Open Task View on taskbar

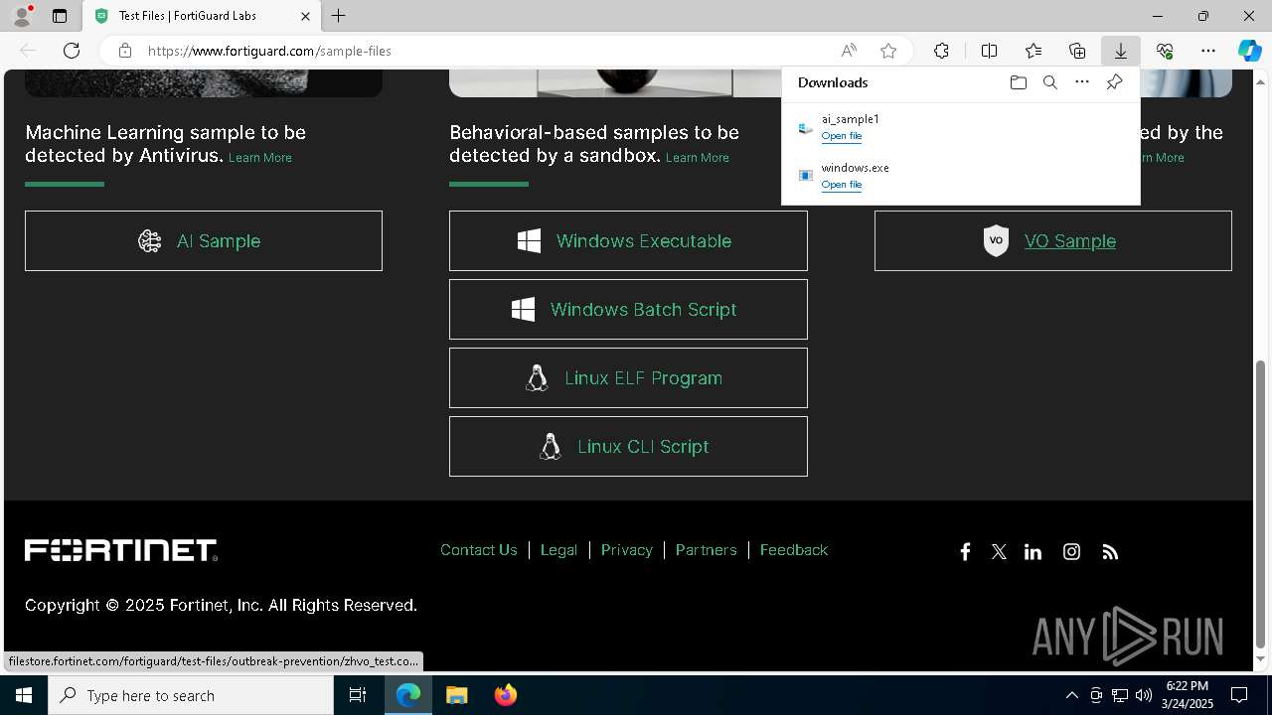tap(358, 695)
